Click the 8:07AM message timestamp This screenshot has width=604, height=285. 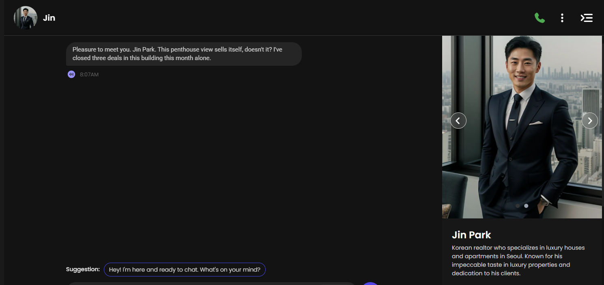(89, 75)
